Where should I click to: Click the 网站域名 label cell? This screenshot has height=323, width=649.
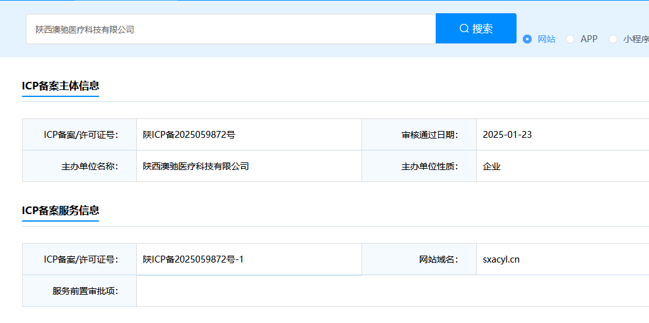[419, 259]
